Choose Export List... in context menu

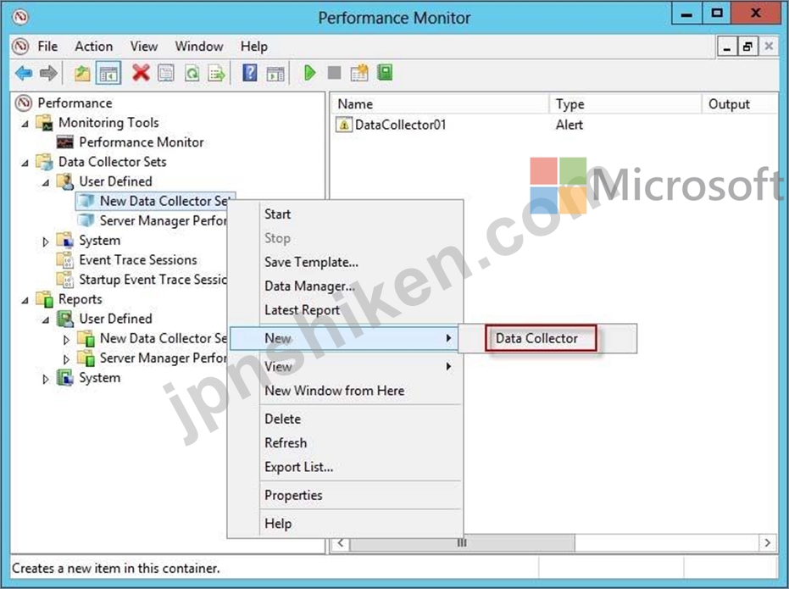pos(346,467)
